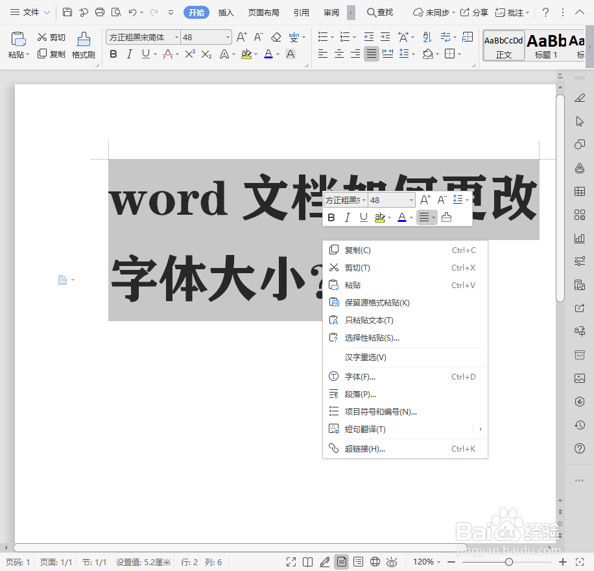Enable eye-protection mode in status bar
The image size is (594, 571).
pyautogui.click(x=392, y=562)
